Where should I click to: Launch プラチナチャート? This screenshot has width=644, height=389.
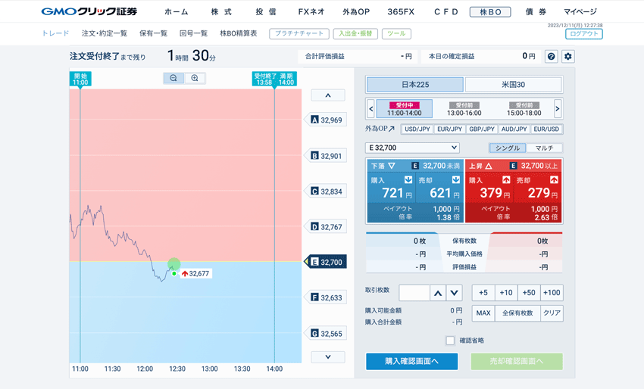tap(299, 33)
